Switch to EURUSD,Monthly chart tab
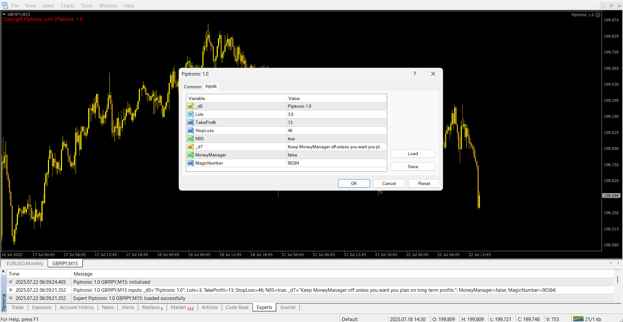 [x=25, y=264]
